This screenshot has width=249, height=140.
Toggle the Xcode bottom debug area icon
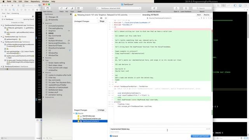click(x=240, y=5)
